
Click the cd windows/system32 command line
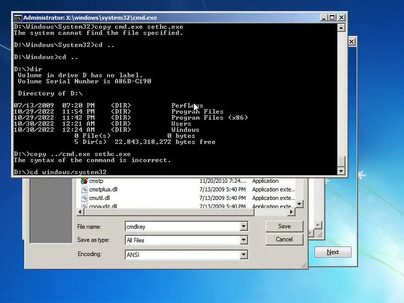click(60, 172)
